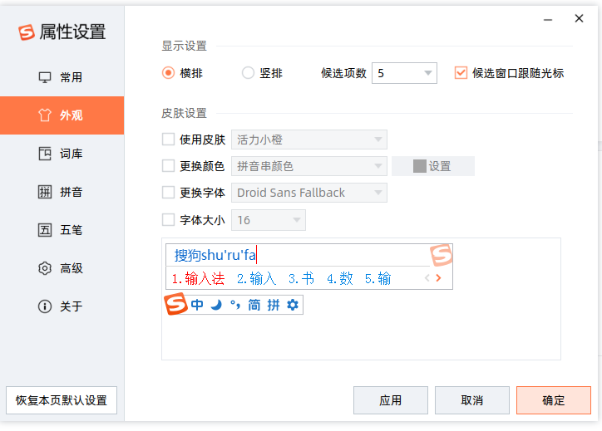Screen dimensions: 602x431
Task: Switch to the 高级 settings page
Action: 62,268
